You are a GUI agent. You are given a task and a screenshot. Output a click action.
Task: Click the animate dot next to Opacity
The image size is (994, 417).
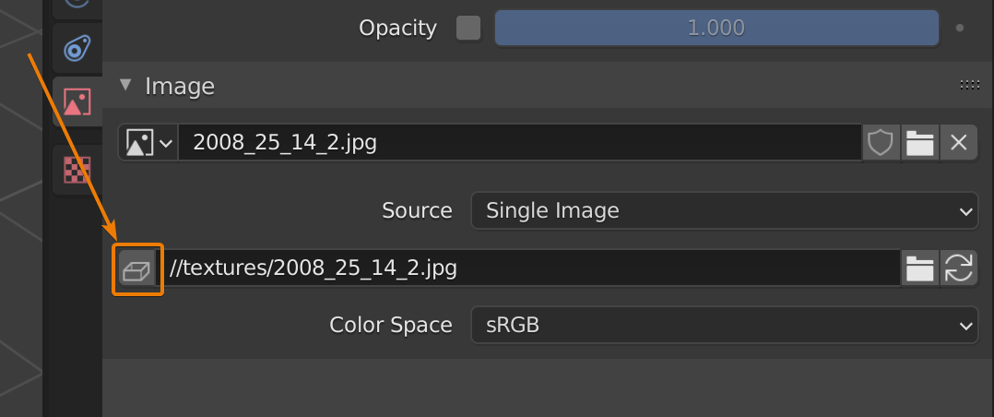pos(960,28)
